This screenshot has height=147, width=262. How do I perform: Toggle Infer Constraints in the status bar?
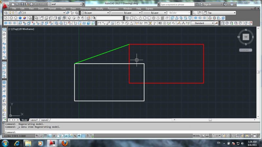37,136
